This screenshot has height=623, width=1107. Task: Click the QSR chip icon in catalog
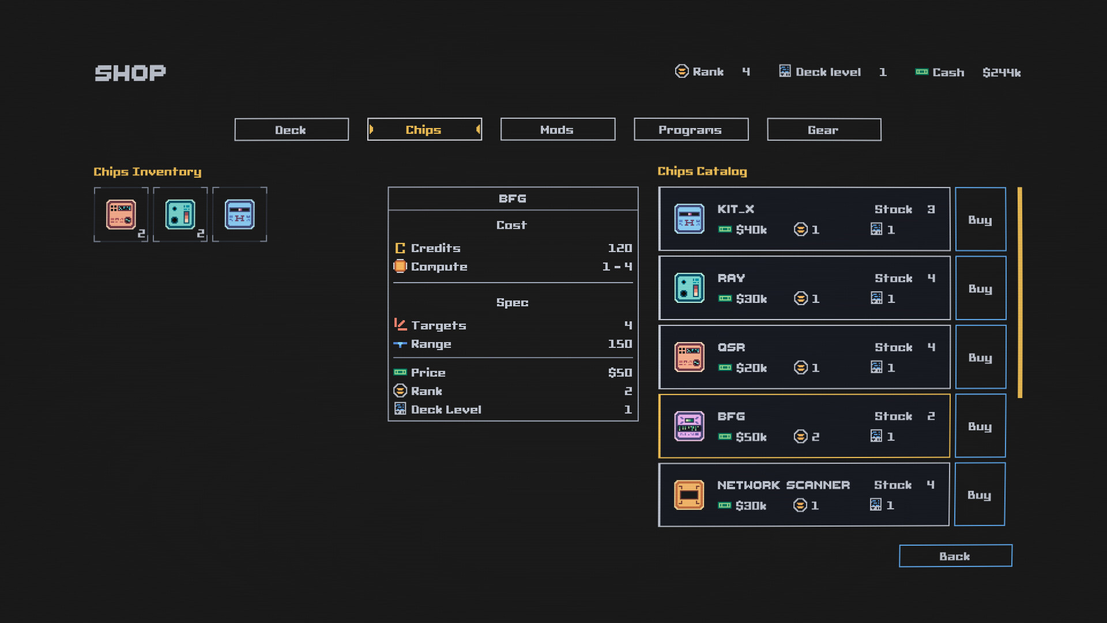[x=690, y=357]
